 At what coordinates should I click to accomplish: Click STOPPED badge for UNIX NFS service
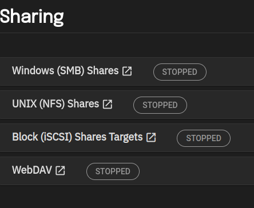160,105
